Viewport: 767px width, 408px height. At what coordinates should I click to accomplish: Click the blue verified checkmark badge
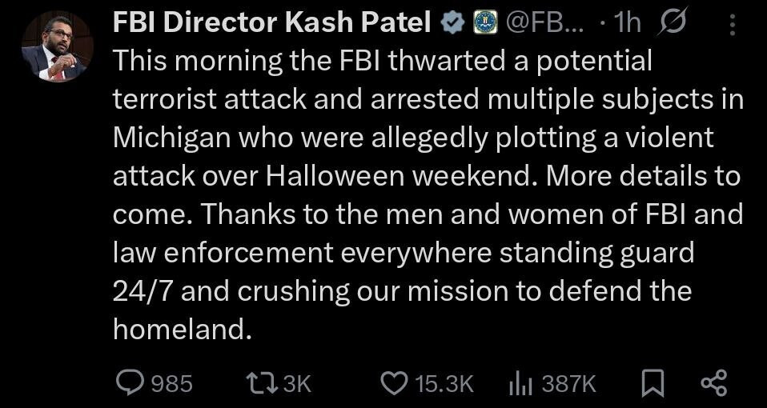[453, 25]
